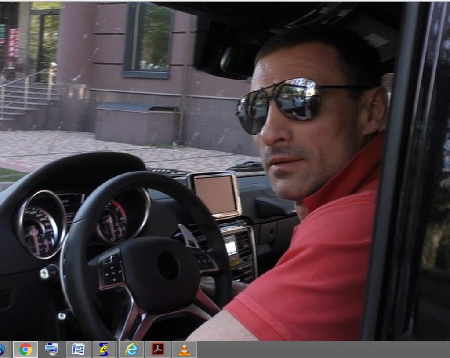The height and width of the screenshot is (358, 450).
Task: Open the yellow-blue S-C application icon
Action: (x=105, y=349)
